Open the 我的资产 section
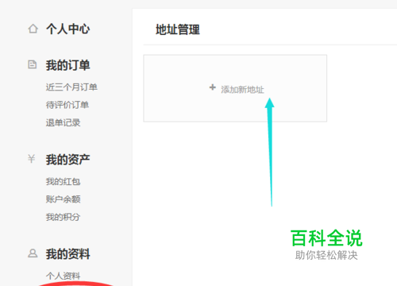The height and width of the screenshot is (286, 397). point(68,160)
